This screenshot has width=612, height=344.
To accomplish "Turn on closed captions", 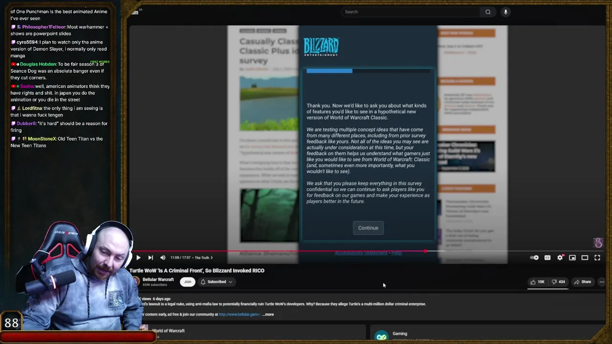I will [x=547, y=258].
